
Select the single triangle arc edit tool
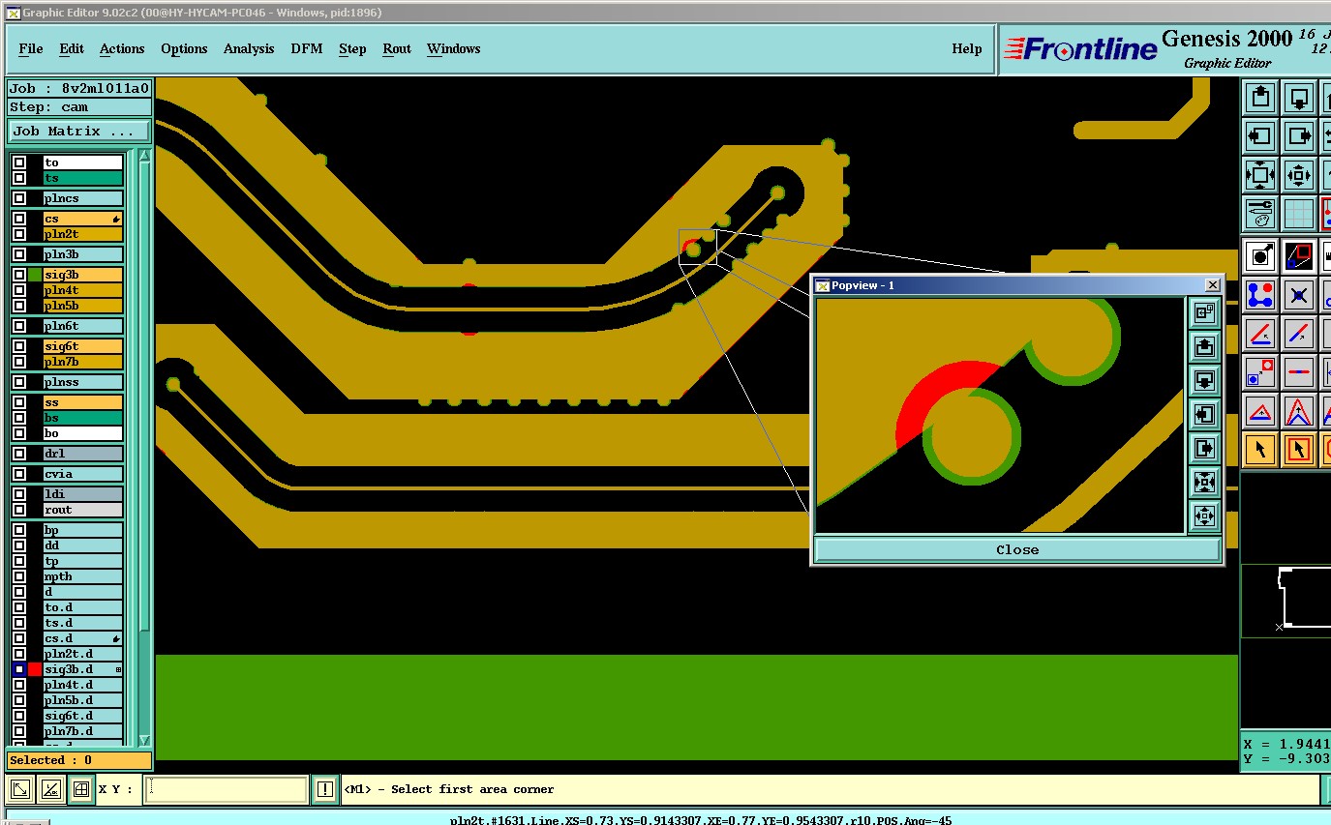1259,411
